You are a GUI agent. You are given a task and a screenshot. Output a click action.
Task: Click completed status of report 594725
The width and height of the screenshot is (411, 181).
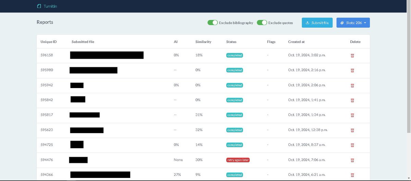(x=235, y=145)
